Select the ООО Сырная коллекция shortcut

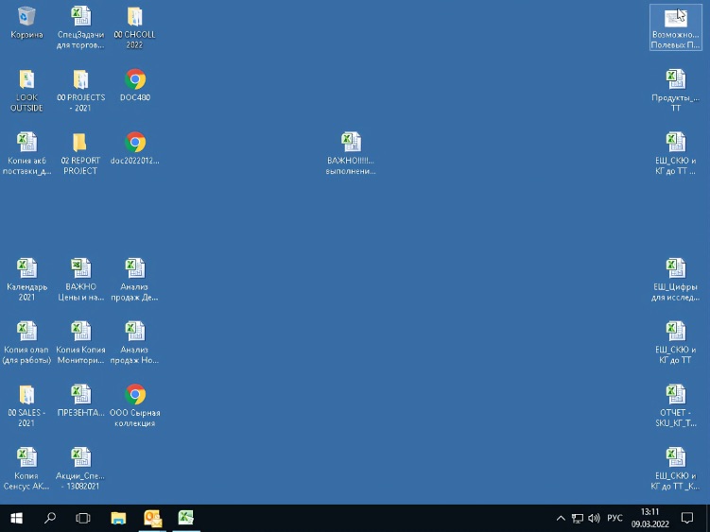(135, 395)
